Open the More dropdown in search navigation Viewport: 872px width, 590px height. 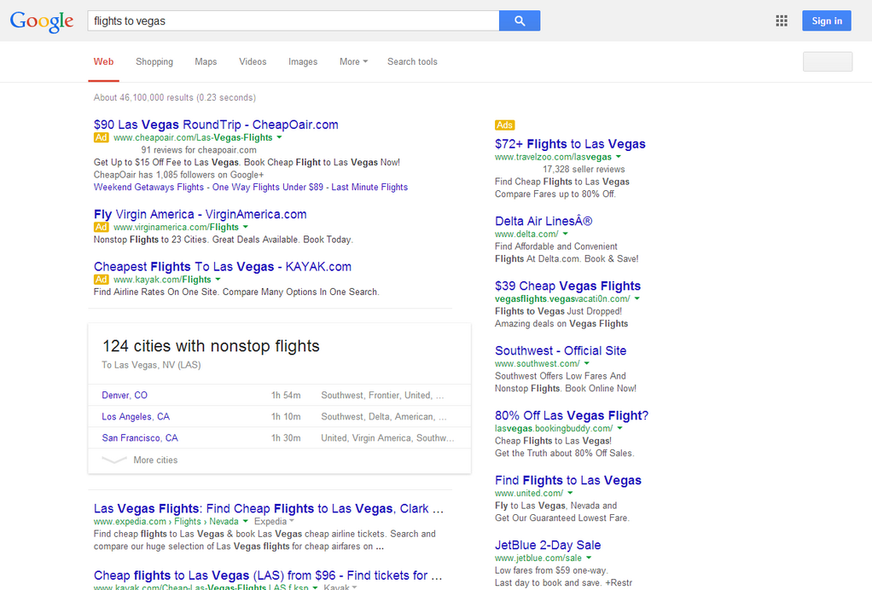coord(353,61)
